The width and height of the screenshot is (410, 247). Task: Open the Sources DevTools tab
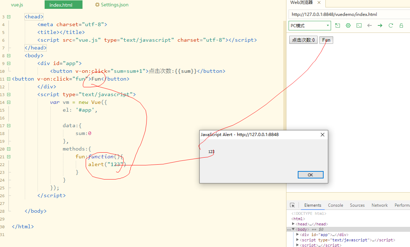pos(357,205)
